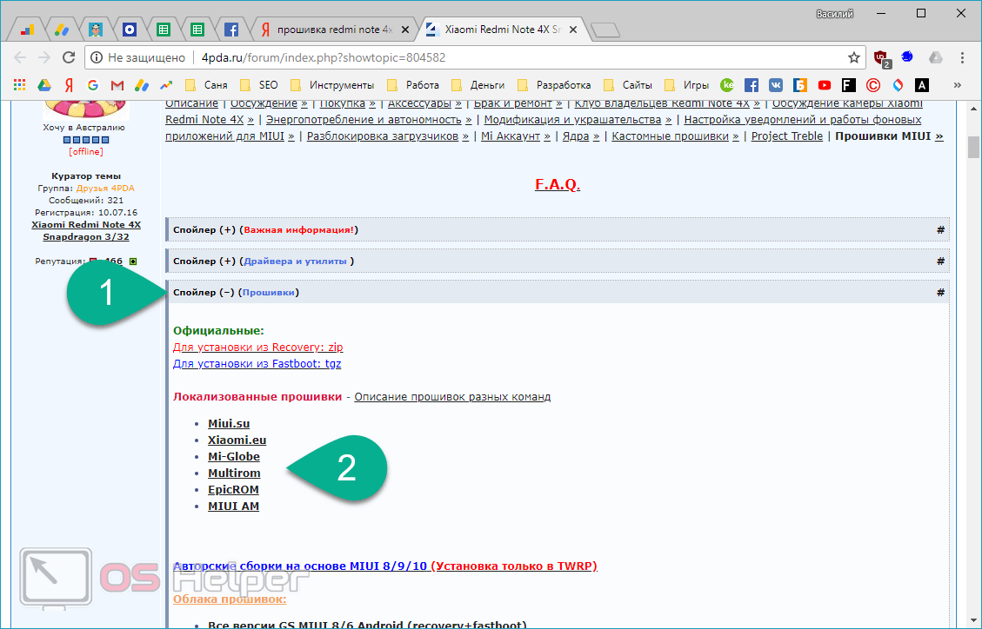This screenshot has width=982, height=629.
Task: Open the trend chart bookmark icon
Action: click(166, 85)
